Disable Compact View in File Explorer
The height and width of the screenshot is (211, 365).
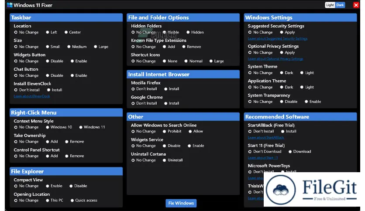click(78, 186)
